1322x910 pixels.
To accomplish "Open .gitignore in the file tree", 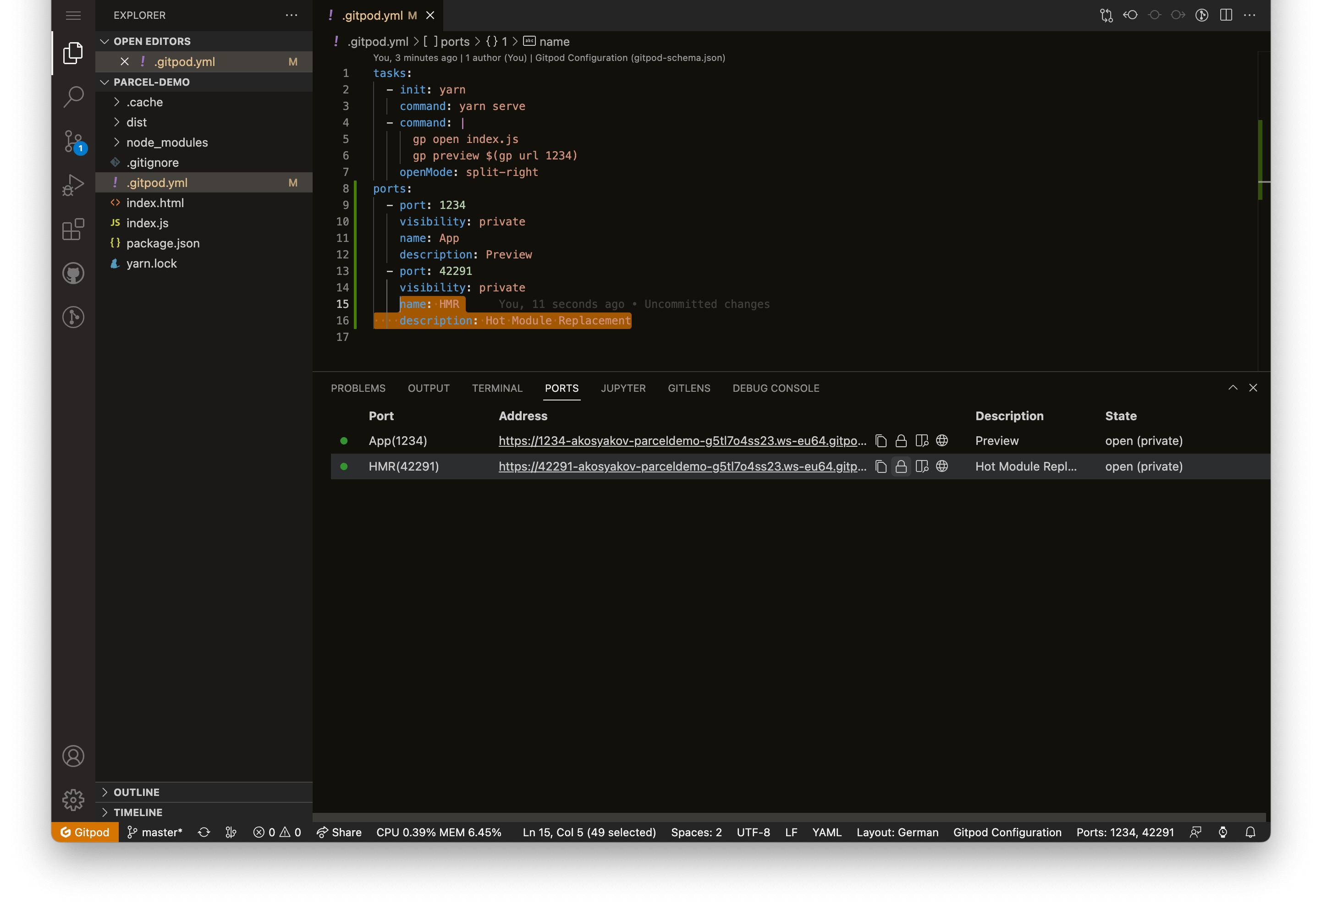I will pyautogui.click(x=204, y=163).
